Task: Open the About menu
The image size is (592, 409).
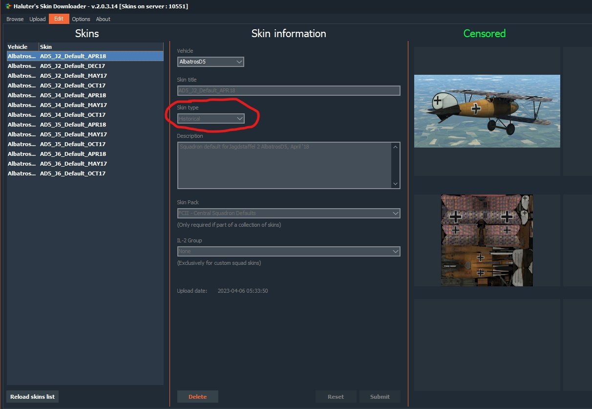Action: [x=103, y=19]
